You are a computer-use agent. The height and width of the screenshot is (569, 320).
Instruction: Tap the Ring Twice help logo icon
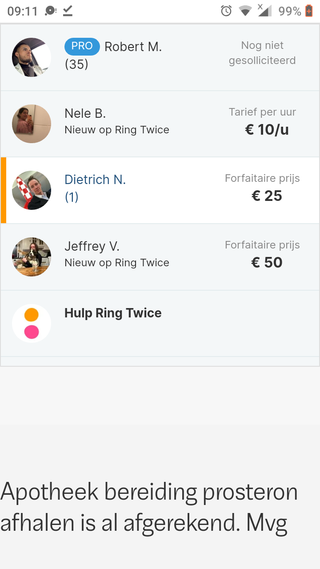click(x=32, y=323)
